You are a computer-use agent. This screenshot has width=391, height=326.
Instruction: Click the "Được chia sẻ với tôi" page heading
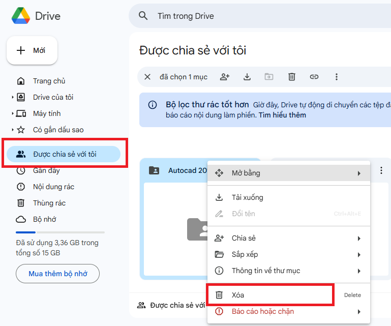193,50
